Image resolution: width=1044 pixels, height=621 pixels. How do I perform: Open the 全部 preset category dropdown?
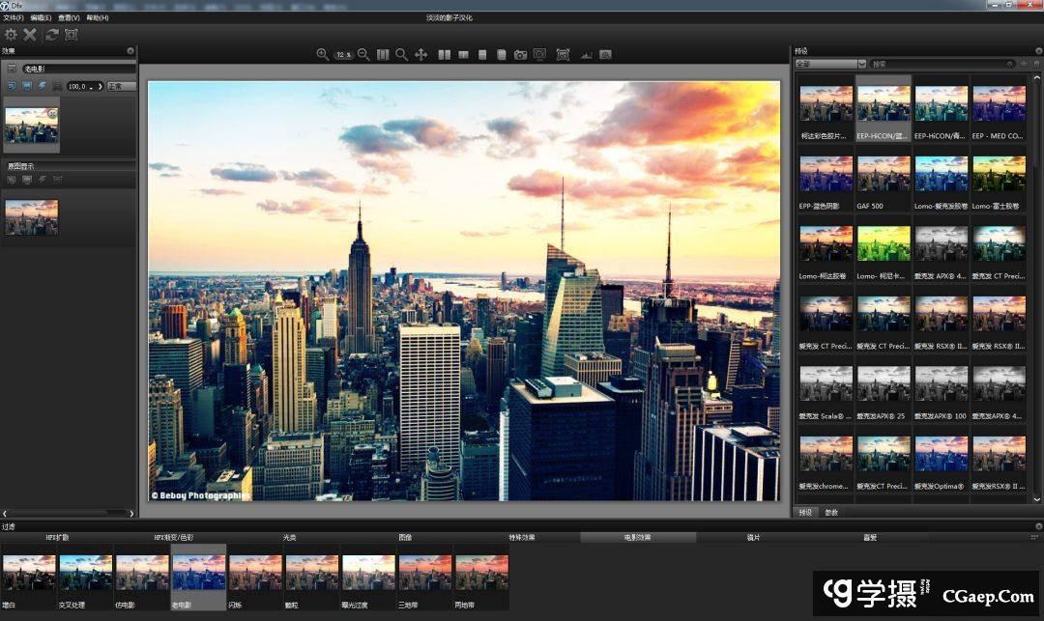click(829, 64)
